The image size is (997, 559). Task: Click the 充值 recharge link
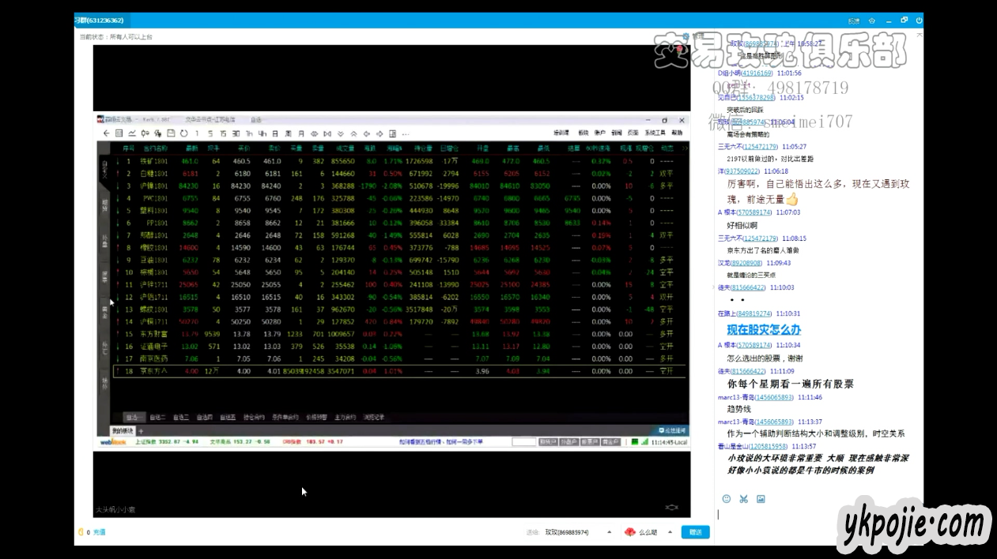[x=99, y=532]
